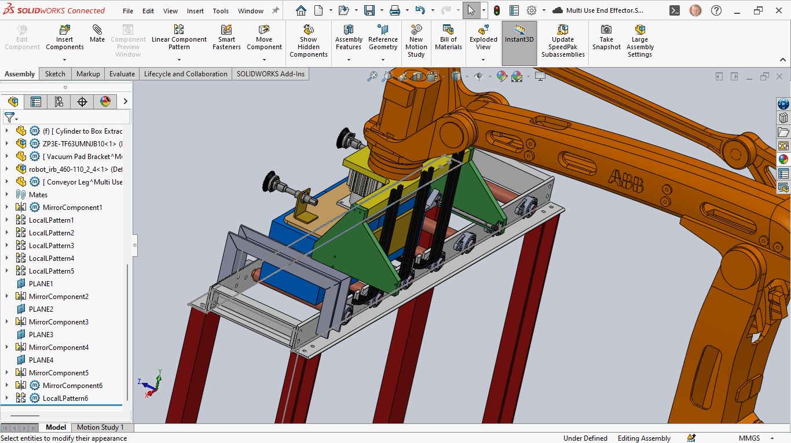Click the Mate tool
The width and height of the screenshot is (791, 443).
pos(97,34)
